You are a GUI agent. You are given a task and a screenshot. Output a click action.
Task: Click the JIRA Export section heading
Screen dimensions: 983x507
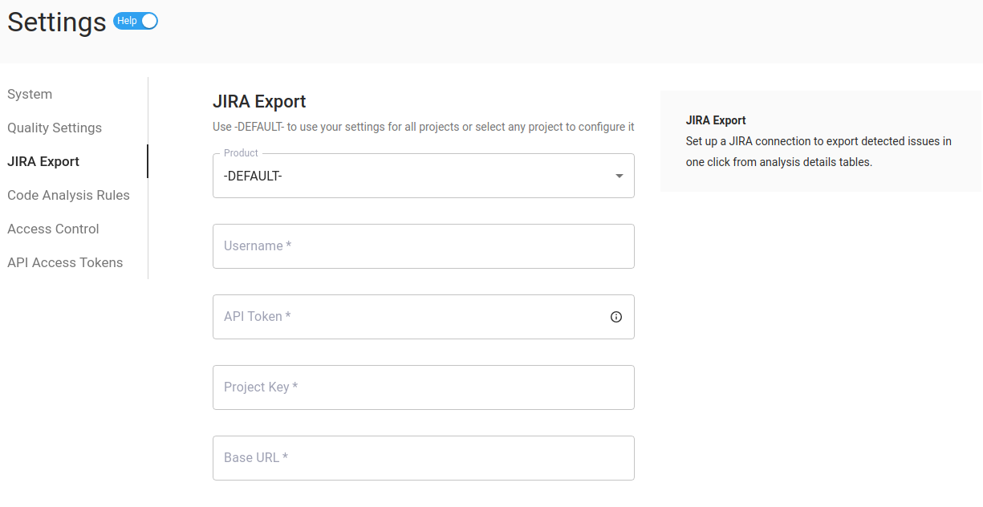pos(259,102)
